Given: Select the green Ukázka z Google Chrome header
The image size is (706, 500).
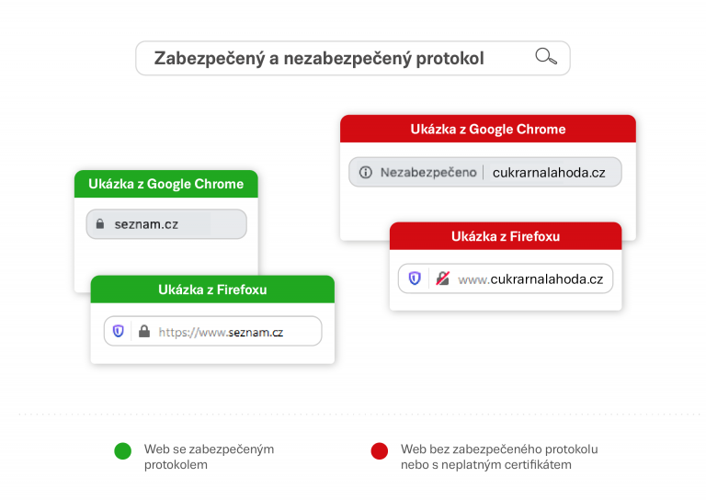Looking at the screenshot, I should tap(166, 184).
